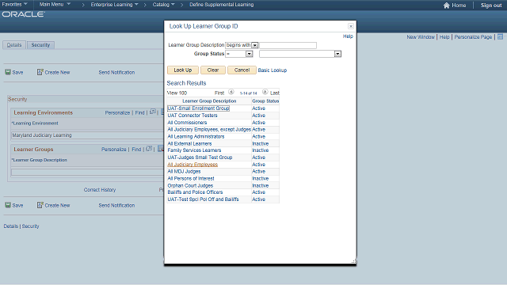Image resolution: width=507 pixels, height=285 pixels.
Task: Click Find in Learner Groups
Action: pyautogui.click(x=136, y=150)
